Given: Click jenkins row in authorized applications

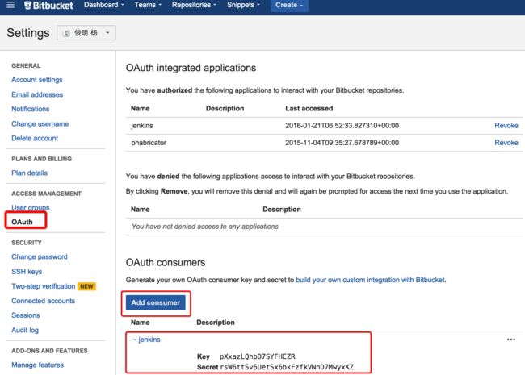Looking at the screenshot, I should tap(324, 126).
